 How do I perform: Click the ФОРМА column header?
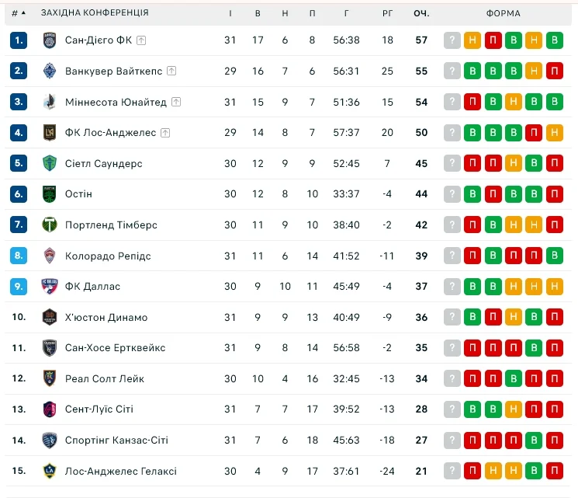coord(504,13)
